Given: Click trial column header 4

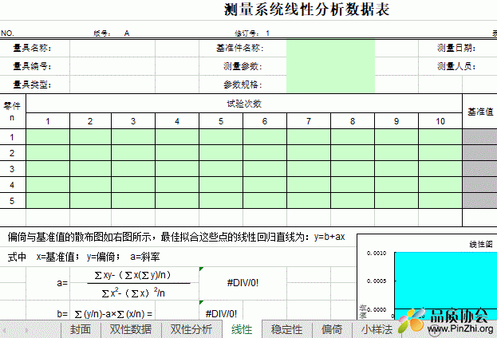Looking at the screenshot, I should (x=177, y=121).
